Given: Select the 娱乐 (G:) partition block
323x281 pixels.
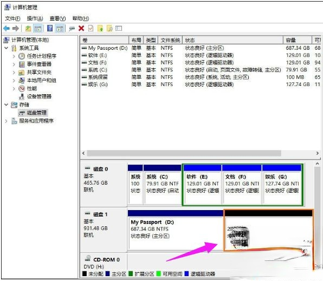Looking at the screenshot, I should pos(282,185).
